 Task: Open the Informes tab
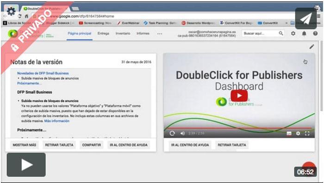143,33
